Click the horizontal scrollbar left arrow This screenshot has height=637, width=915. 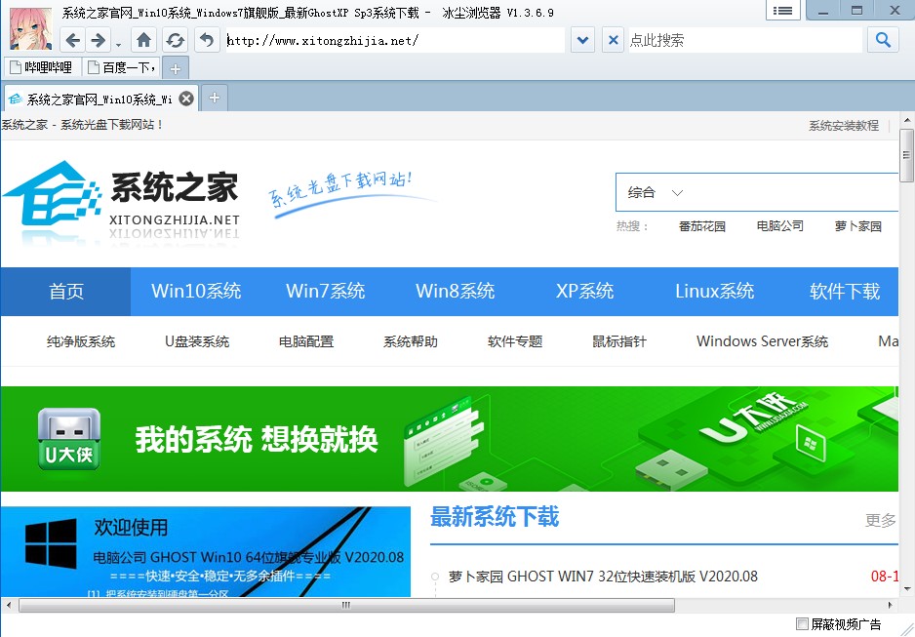9,605
